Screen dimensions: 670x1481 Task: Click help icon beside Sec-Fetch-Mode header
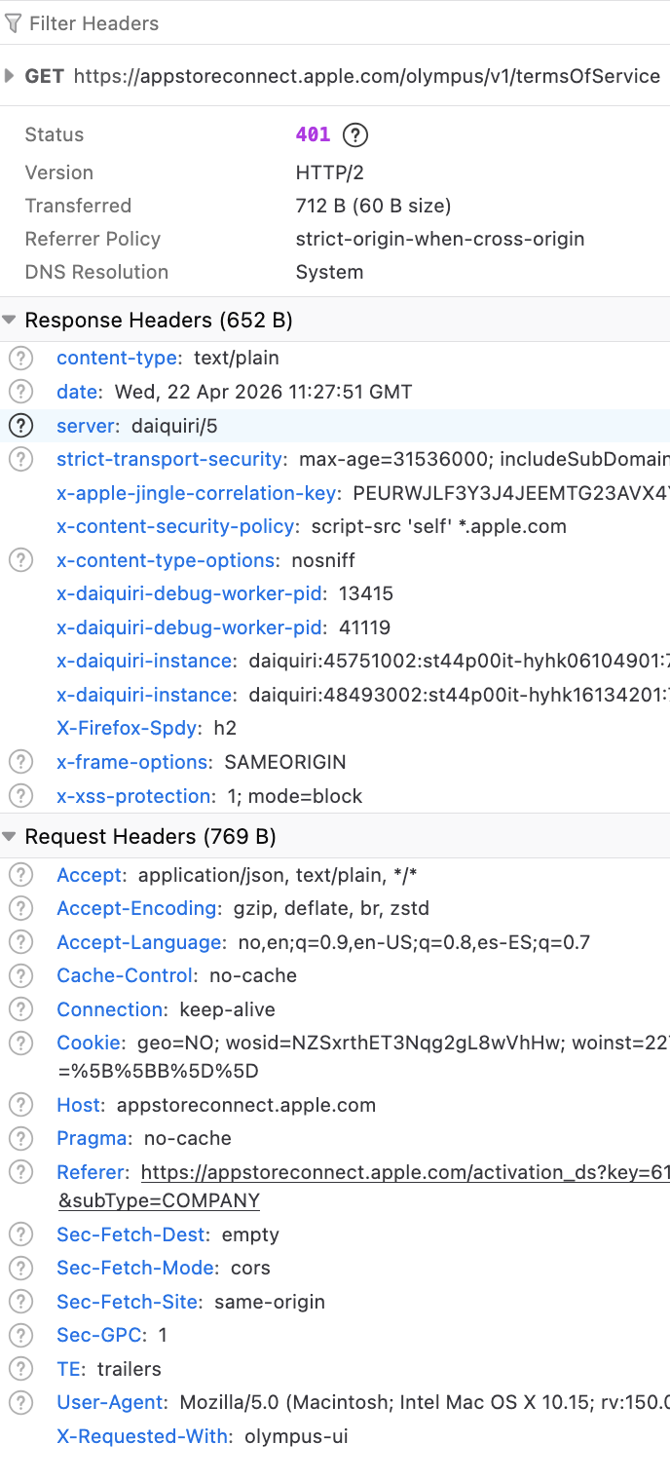click(x=19, y=1269)
